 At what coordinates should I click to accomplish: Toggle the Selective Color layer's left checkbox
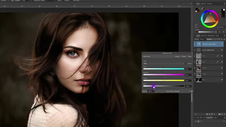point(195,44)
